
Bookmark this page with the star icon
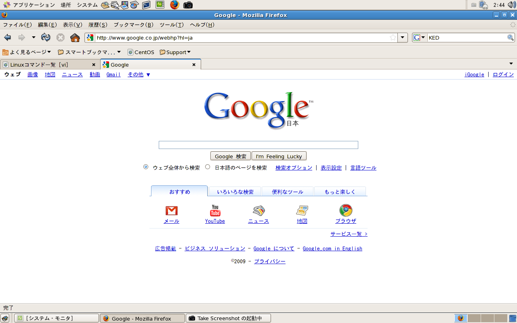pos(393,38)
